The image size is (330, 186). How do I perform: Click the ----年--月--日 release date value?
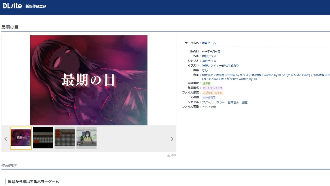point(211,51)
